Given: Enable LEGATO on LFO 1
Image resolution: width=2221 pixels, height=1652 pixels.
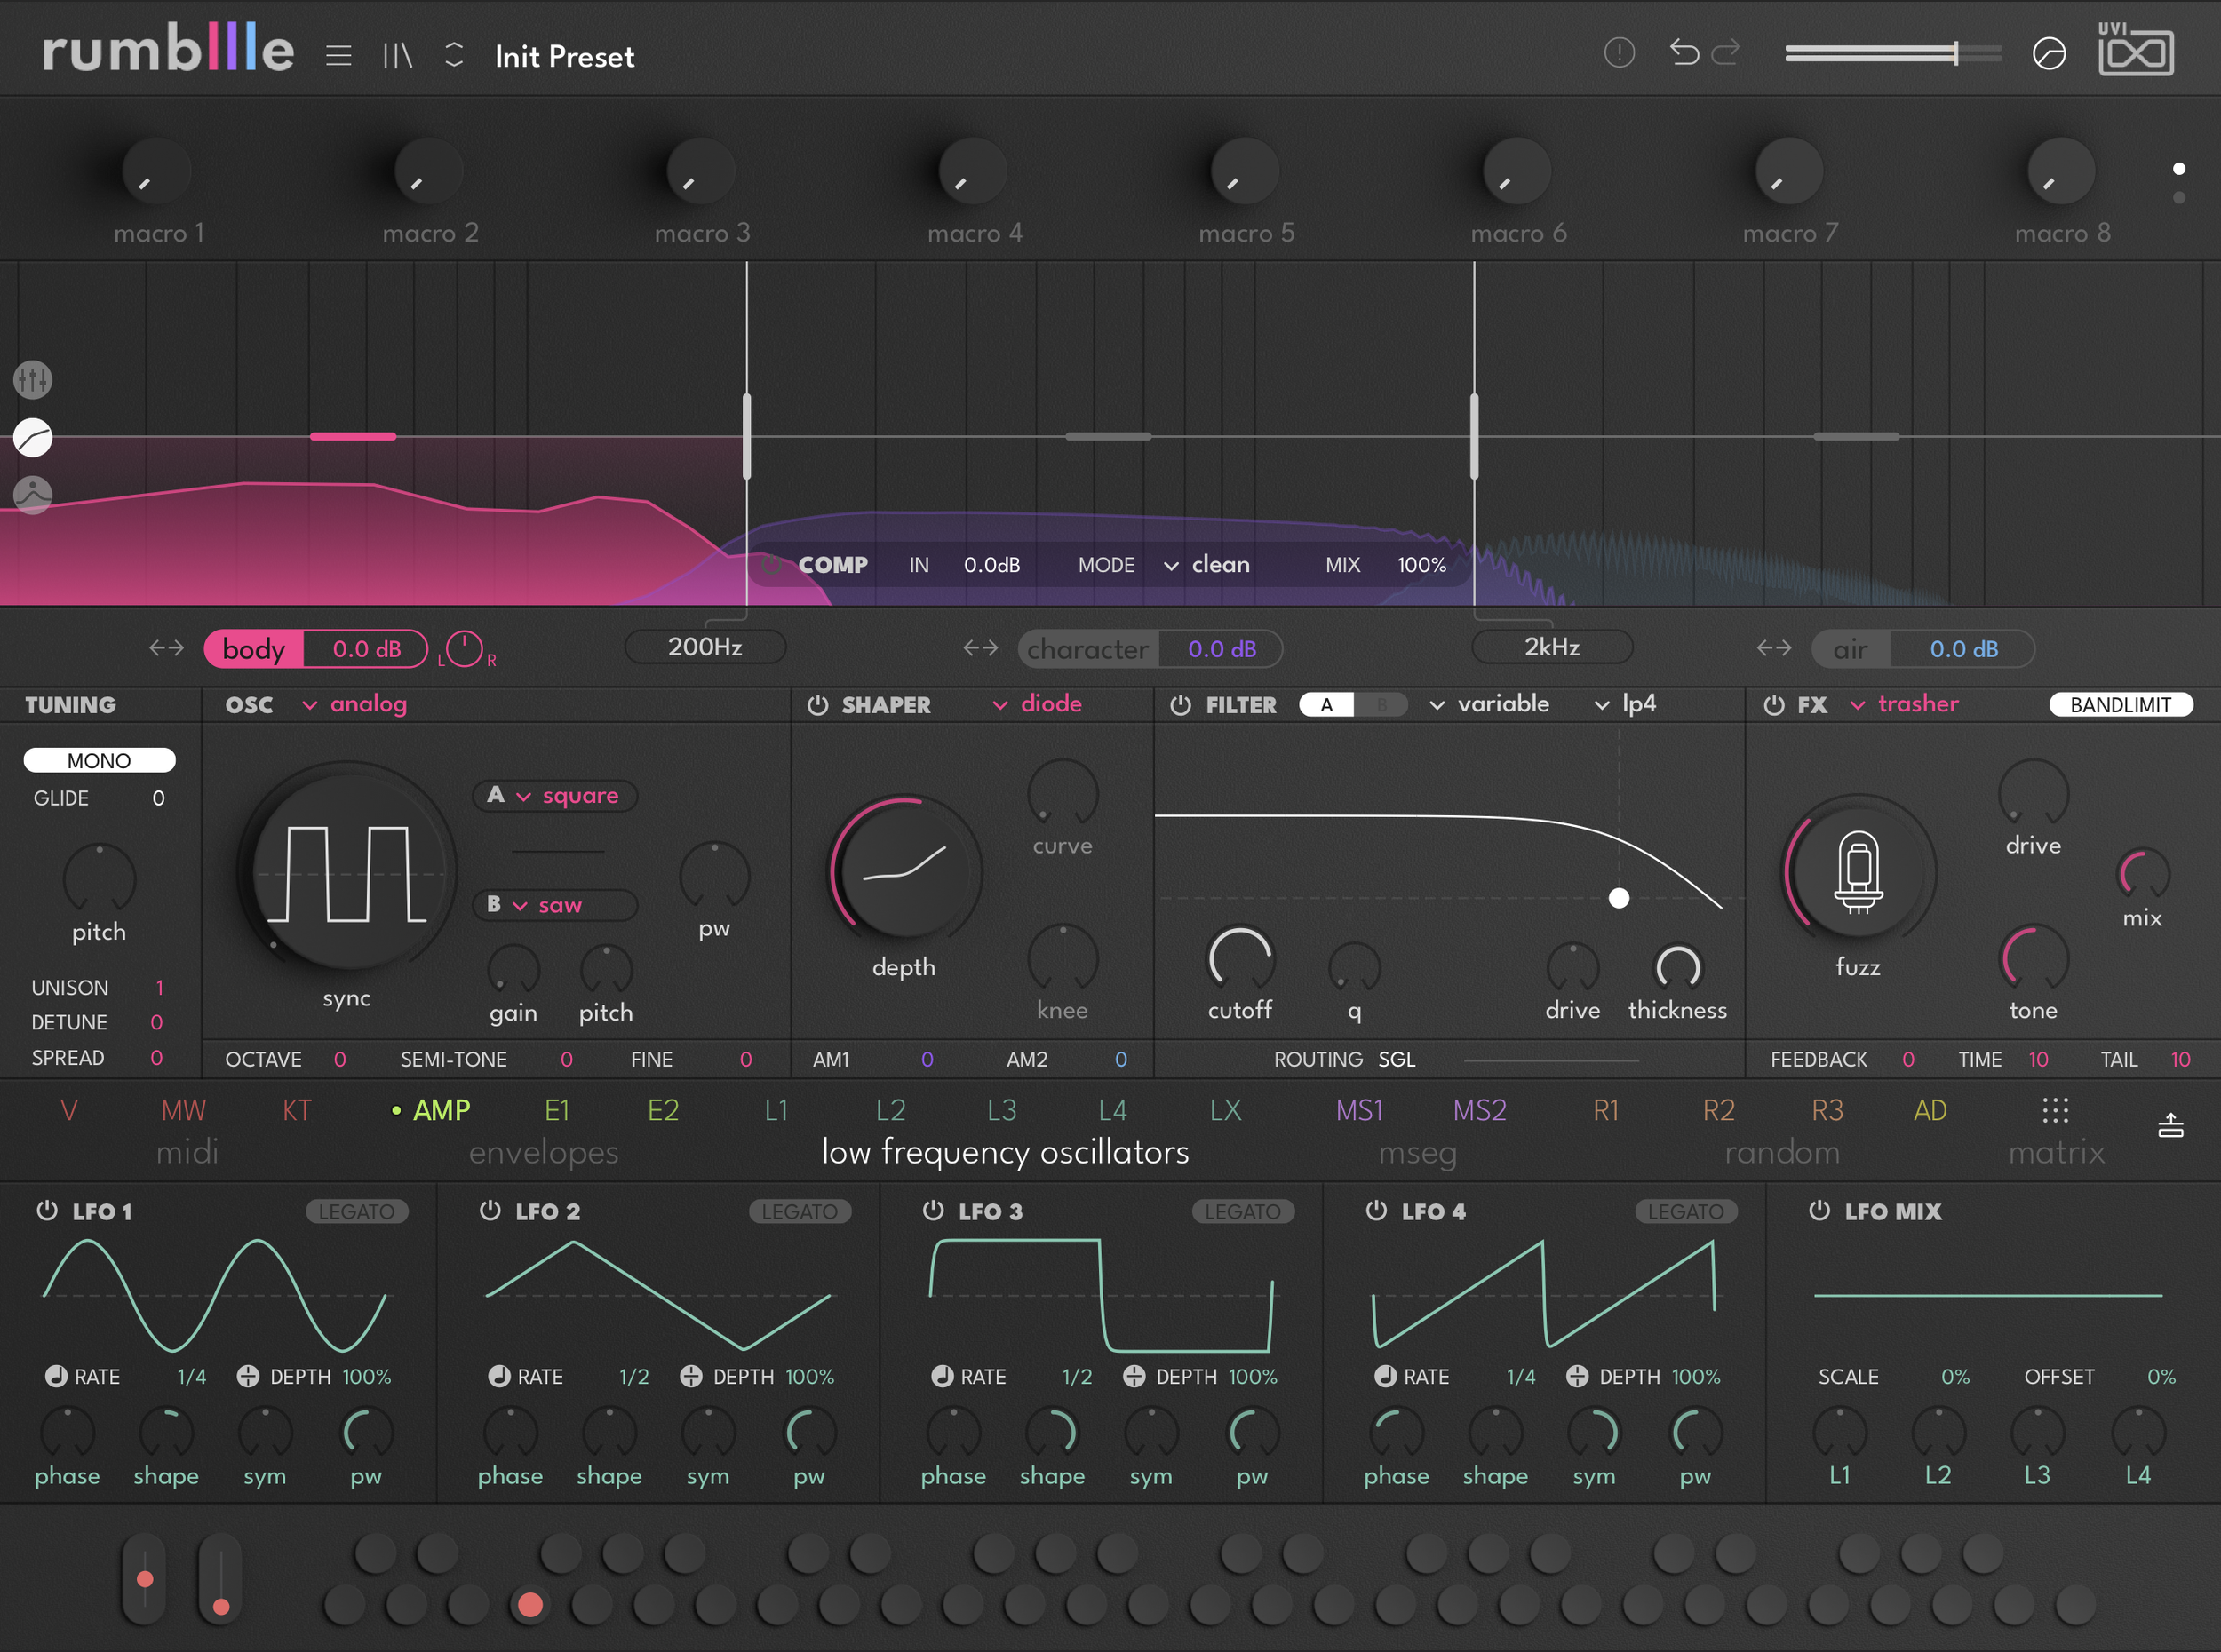Looking at the screenshot, I should click(x=356, y=1211).
